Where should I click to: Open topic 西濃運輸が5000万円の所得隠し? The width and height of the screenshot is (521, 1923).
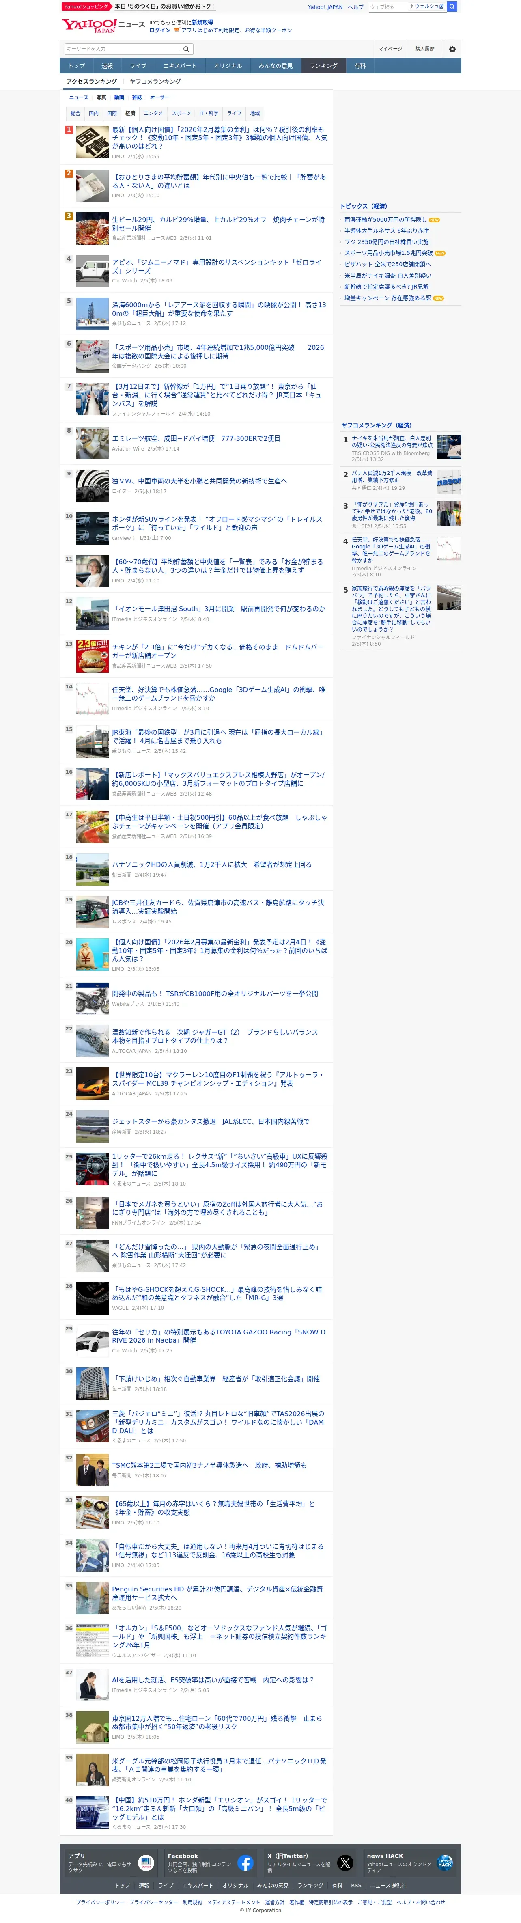[x=385, y=220]
